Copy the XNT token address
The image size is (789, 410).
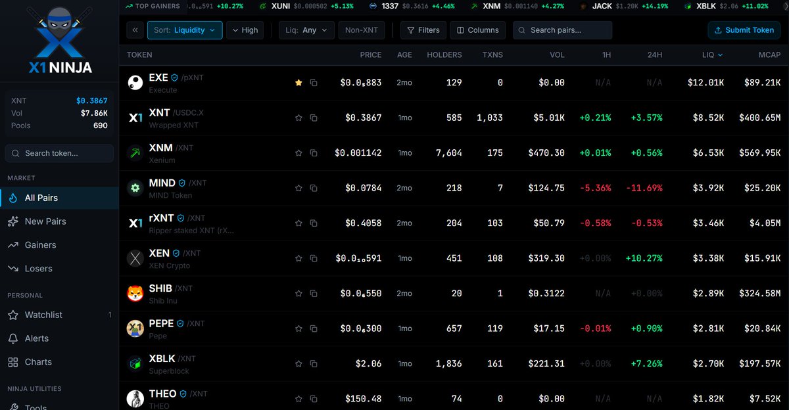point(314,118)
